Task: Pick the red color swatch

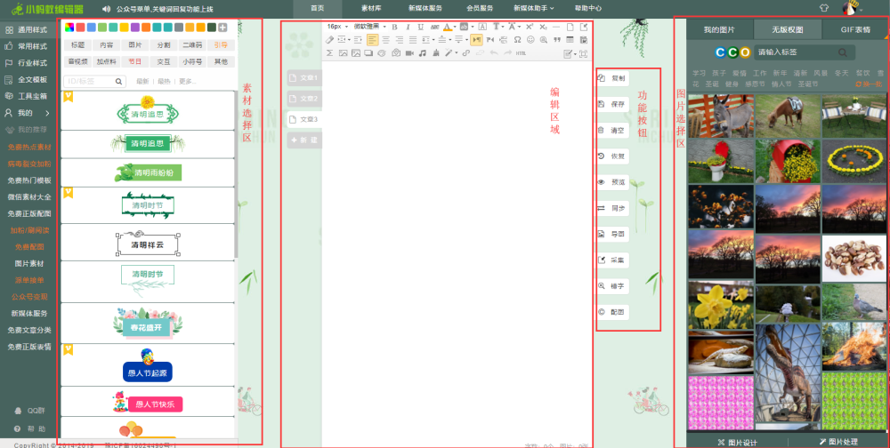Action: [81, 28]
